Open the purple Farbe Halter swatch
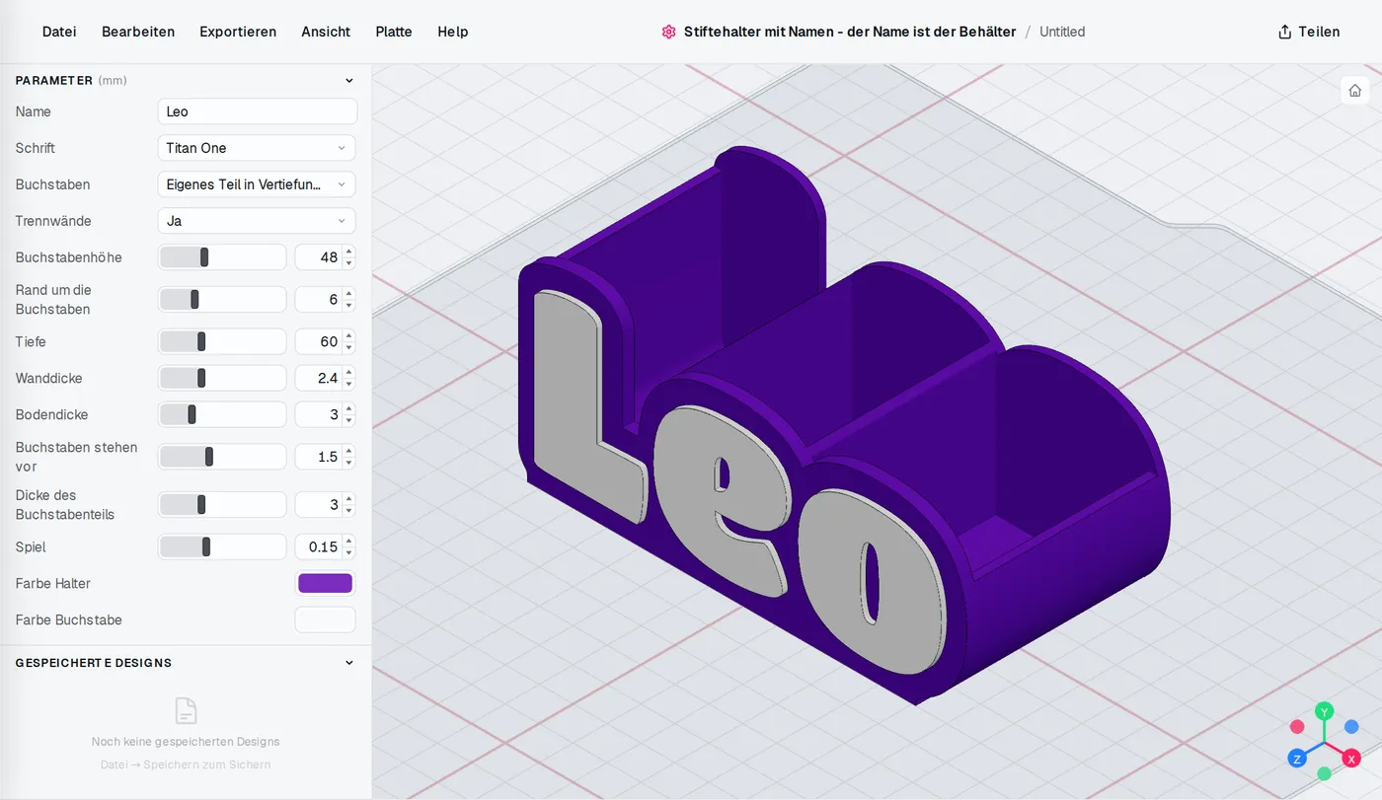Screen dimensions: 1382x800 click(325, 583)
